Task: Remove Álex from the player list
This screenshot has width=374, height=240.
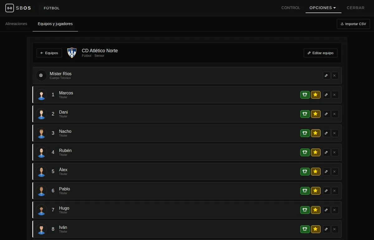Action: pos(335,172)
